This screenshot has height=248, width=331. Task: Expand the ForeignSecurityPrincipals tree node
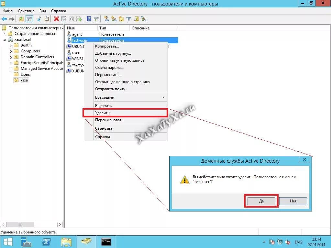tap(11, 63)
